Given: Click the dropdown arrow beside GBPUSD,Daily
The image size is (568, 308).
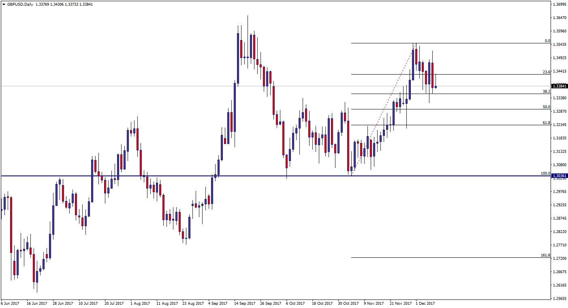Looking at the screenshot, I should (4, 4).
